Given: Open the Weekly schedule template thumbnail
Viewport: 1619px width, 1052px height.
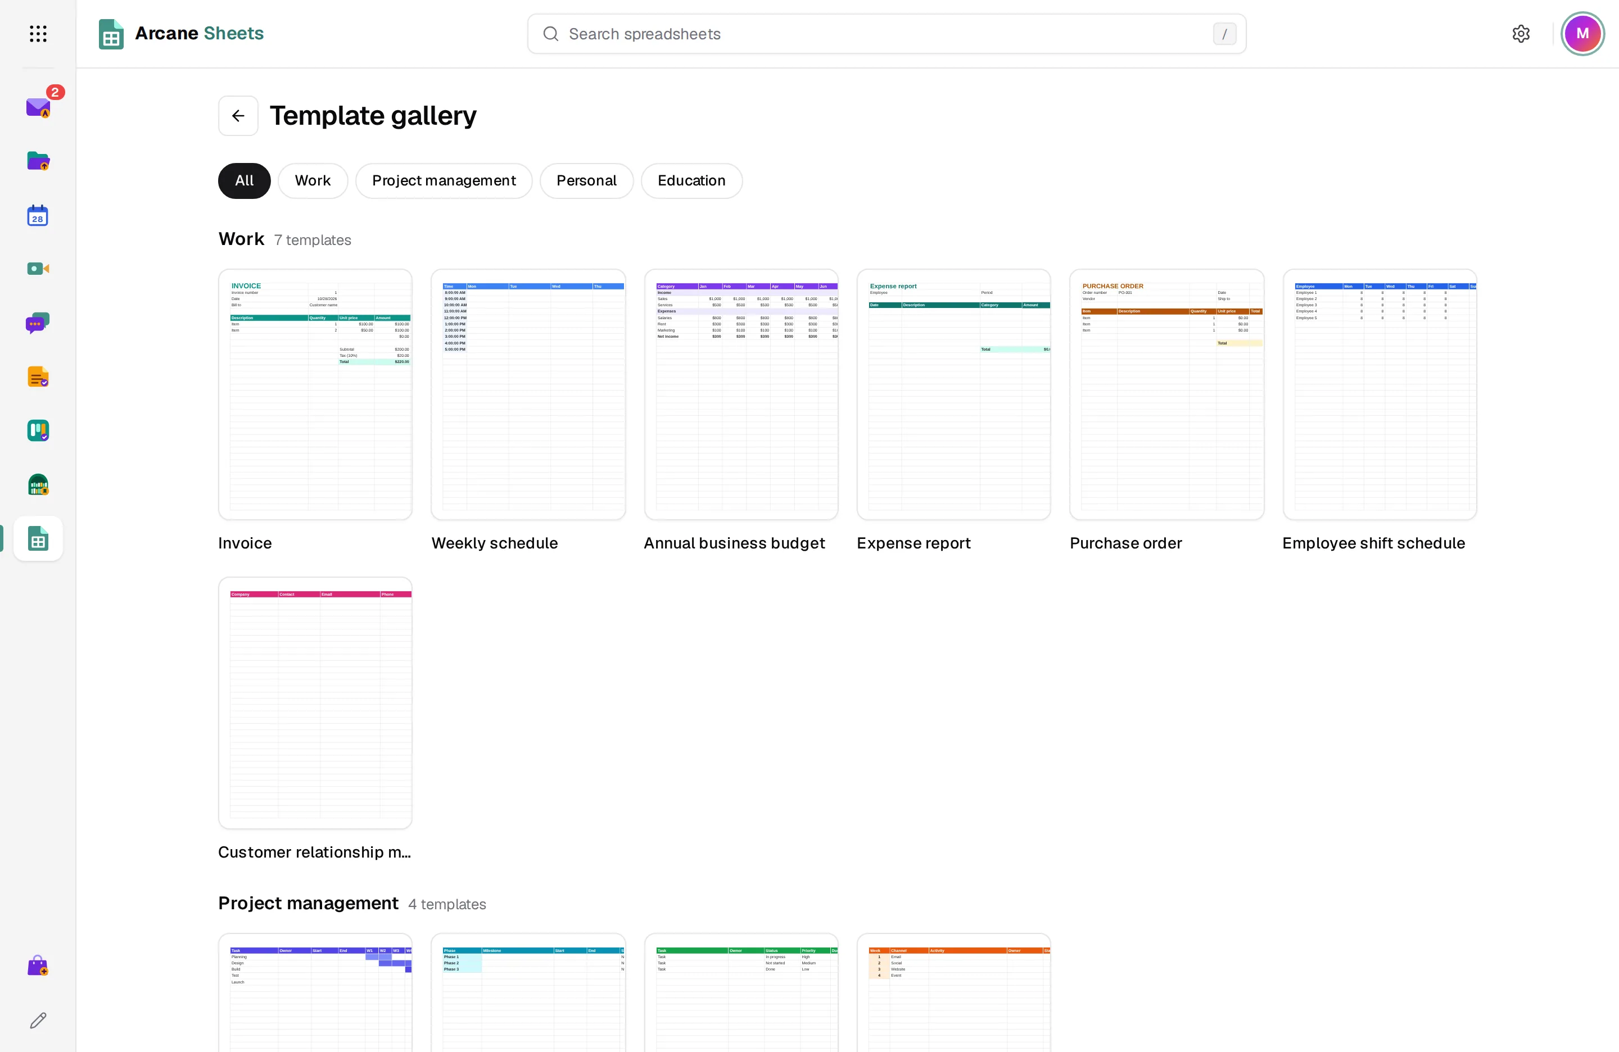Looking at the screenshot, I should pos(528,394).
